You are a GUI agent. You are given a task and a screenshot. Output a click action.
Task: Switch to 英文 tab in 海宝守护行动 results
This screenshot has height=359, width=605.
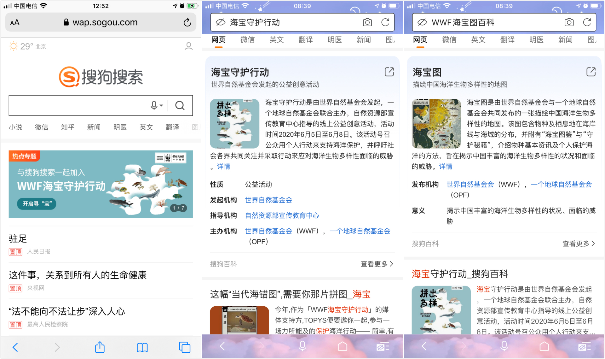coord(276,40)
